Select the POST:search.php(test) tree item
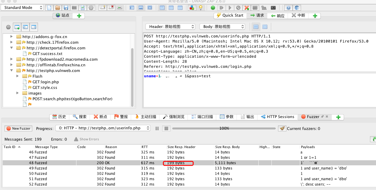Image resolution: width=376 pixels, height=190 pixels. [72, 99]
